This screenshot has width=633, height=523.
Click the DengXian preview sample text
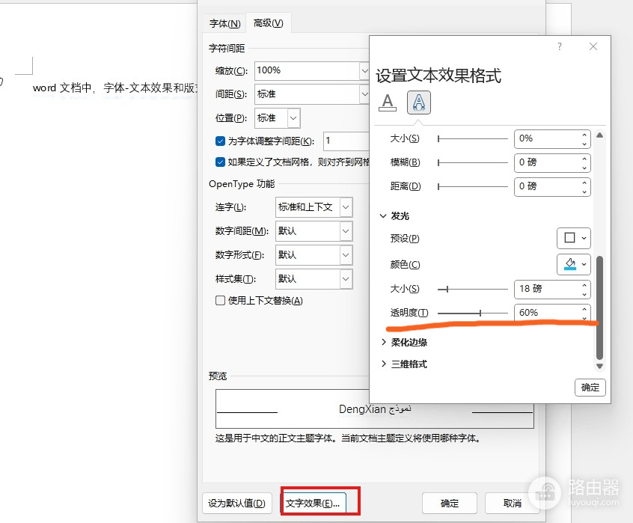(x=375, y=409)
